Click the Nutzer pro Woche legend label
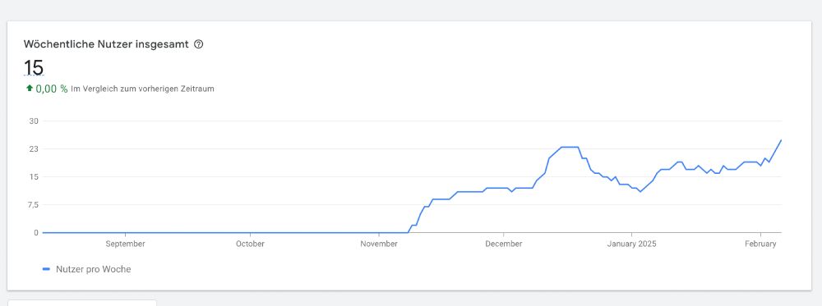This screenshot has width=822, height=306. pyautogui.click(x=94, y=269)
